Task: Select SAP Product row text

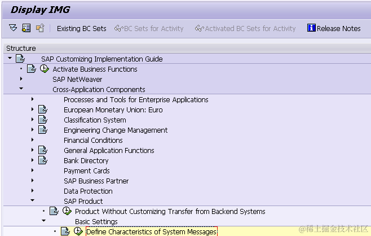Action: point(83,201)
